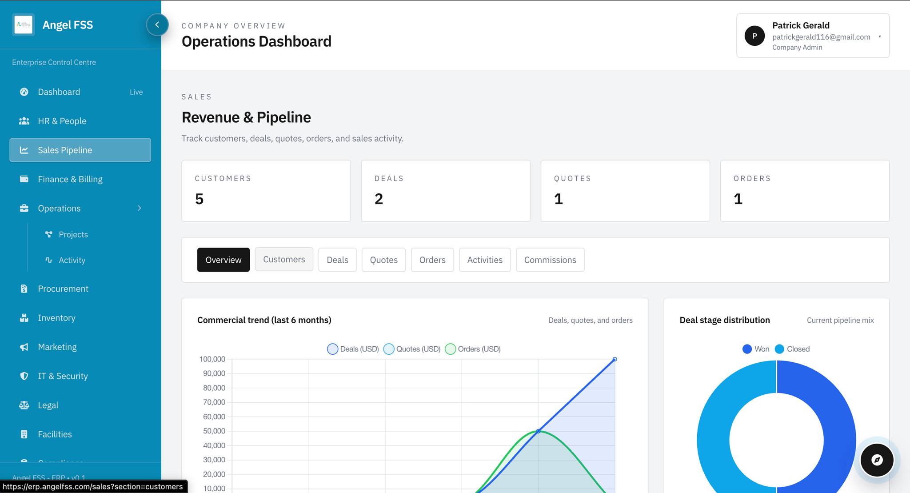Click the Angel FSS logo icon
This screenshot has height=493, width=910.
pyautogui.click(x=23, y=25)
